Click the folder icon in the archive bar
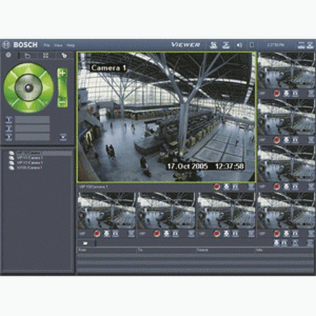This screenshot has width=316, height=316. (85, 244)
